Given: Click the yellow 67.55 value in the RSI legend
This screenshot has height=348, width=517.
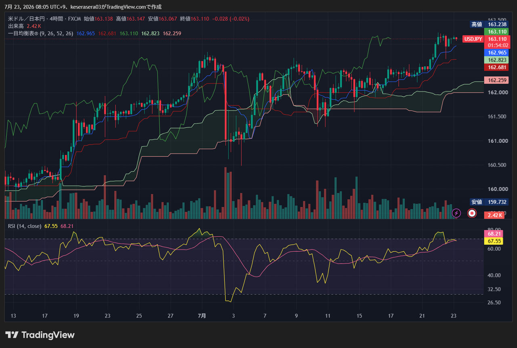Looking at the screenshot, I should pyautogui.click(x=51, y=226).
